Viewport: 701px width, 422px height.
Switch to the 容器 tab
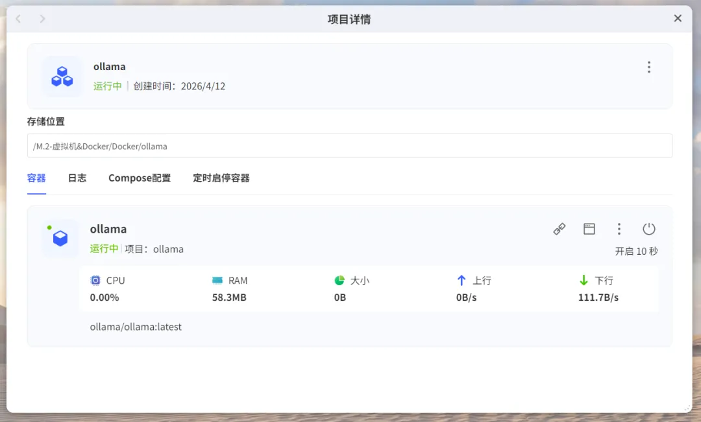[x=36, y=178]
